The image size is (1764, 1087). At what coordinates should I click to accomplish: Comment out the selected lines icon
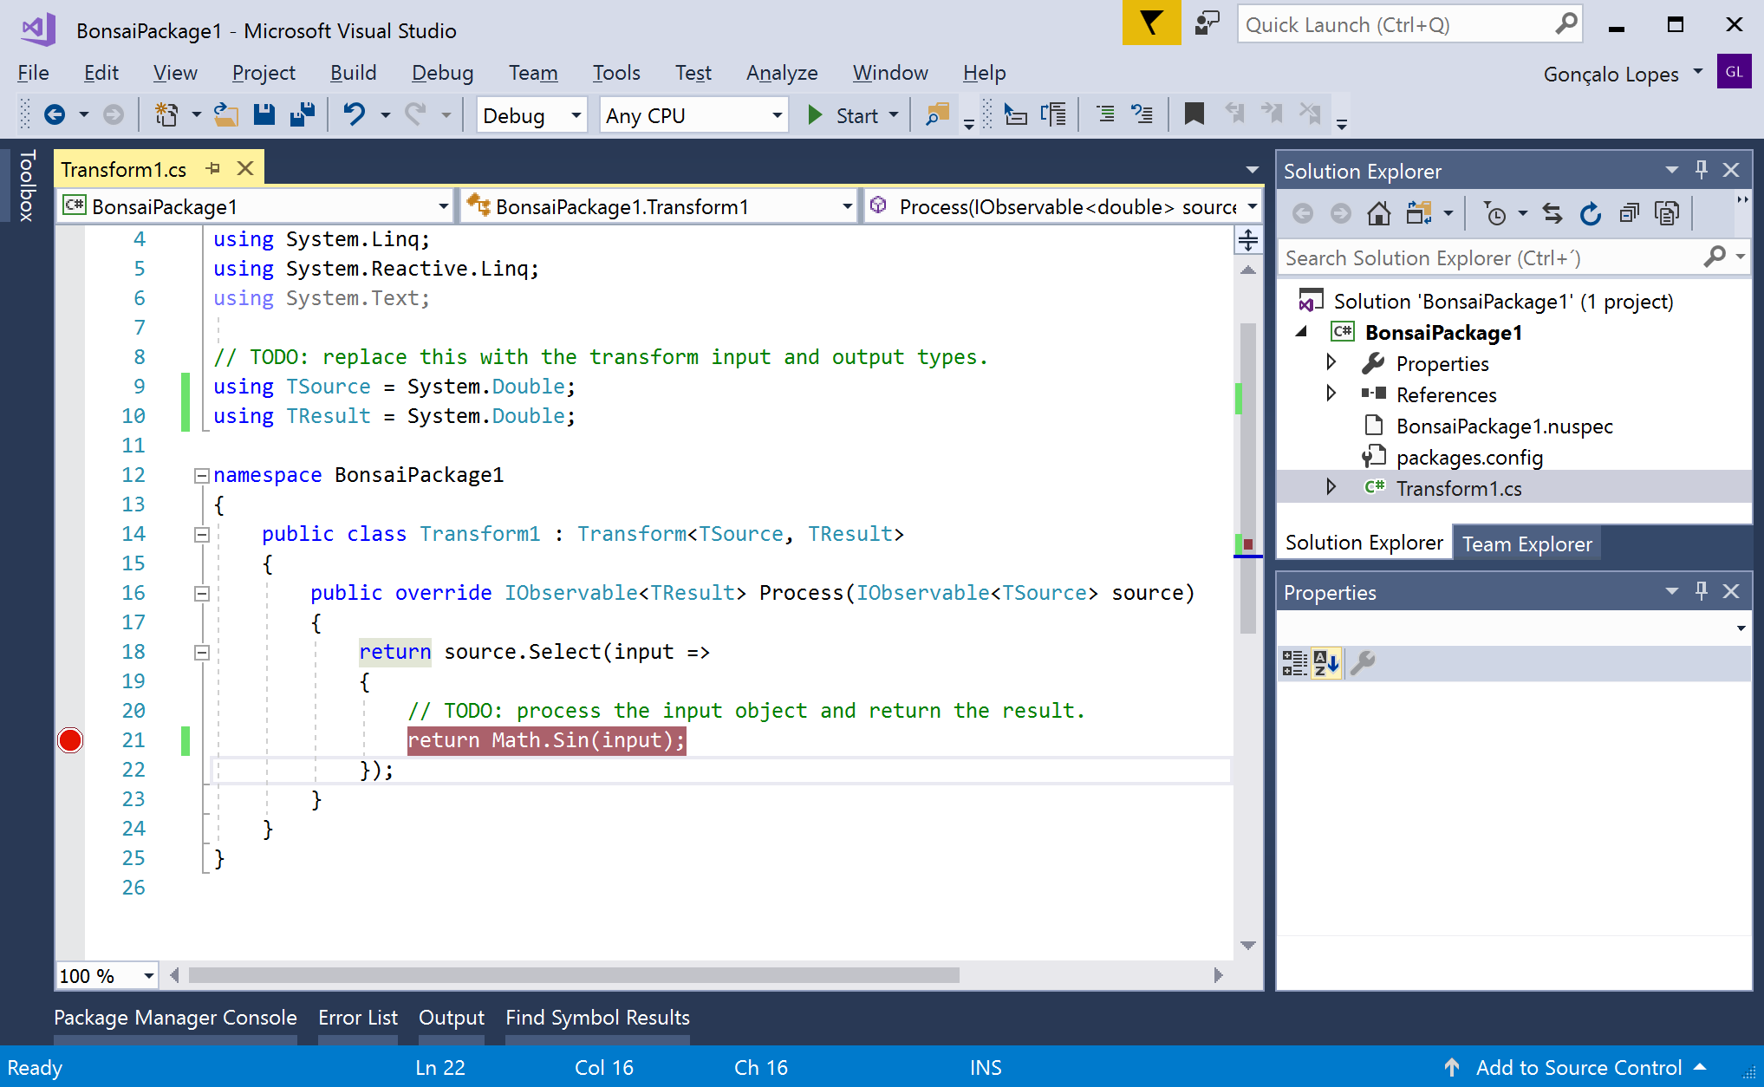coord(1105,114)
